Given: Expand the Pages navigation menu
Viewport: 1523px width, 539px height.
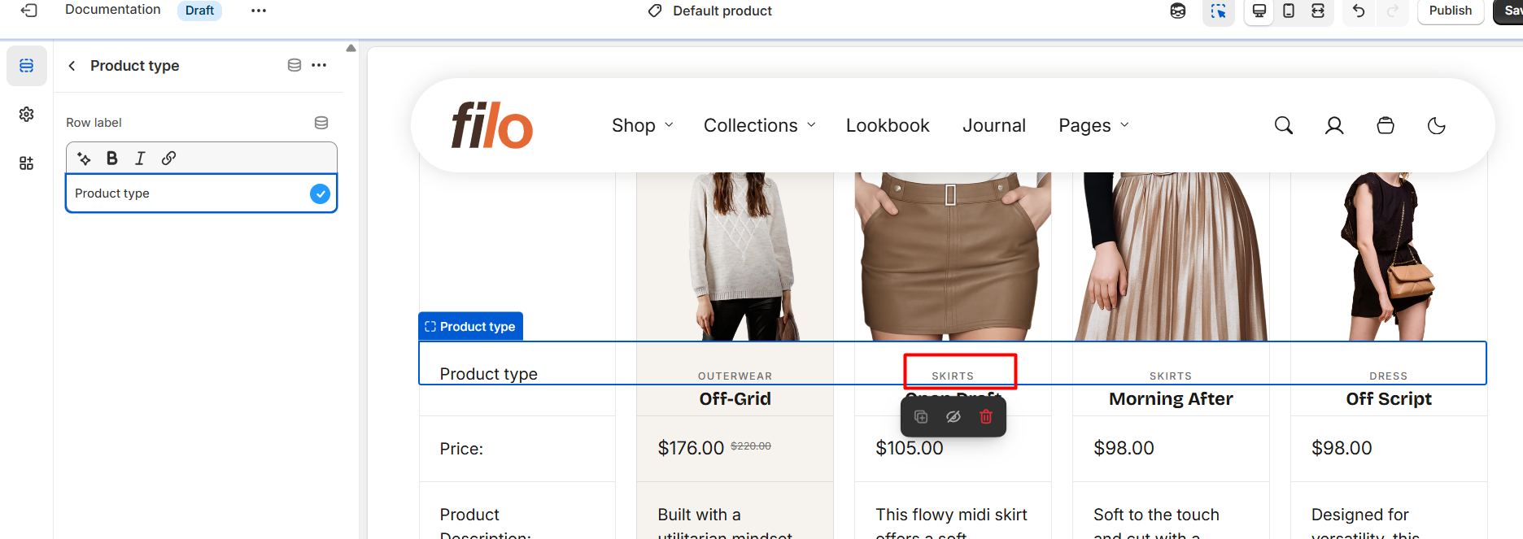Looking at the screenshot, I should pyautogui.click(x=1094, y=125).
